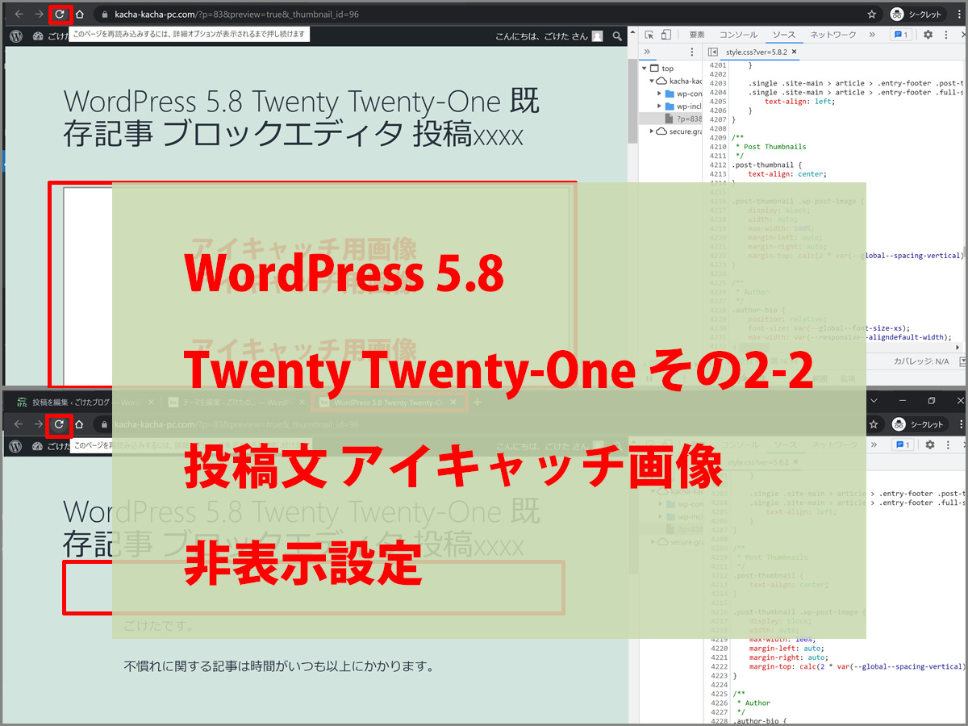This screenshot has height=726, width=968.
Task: Click home icon in window with browser tabs
Action: click(80, 424)
